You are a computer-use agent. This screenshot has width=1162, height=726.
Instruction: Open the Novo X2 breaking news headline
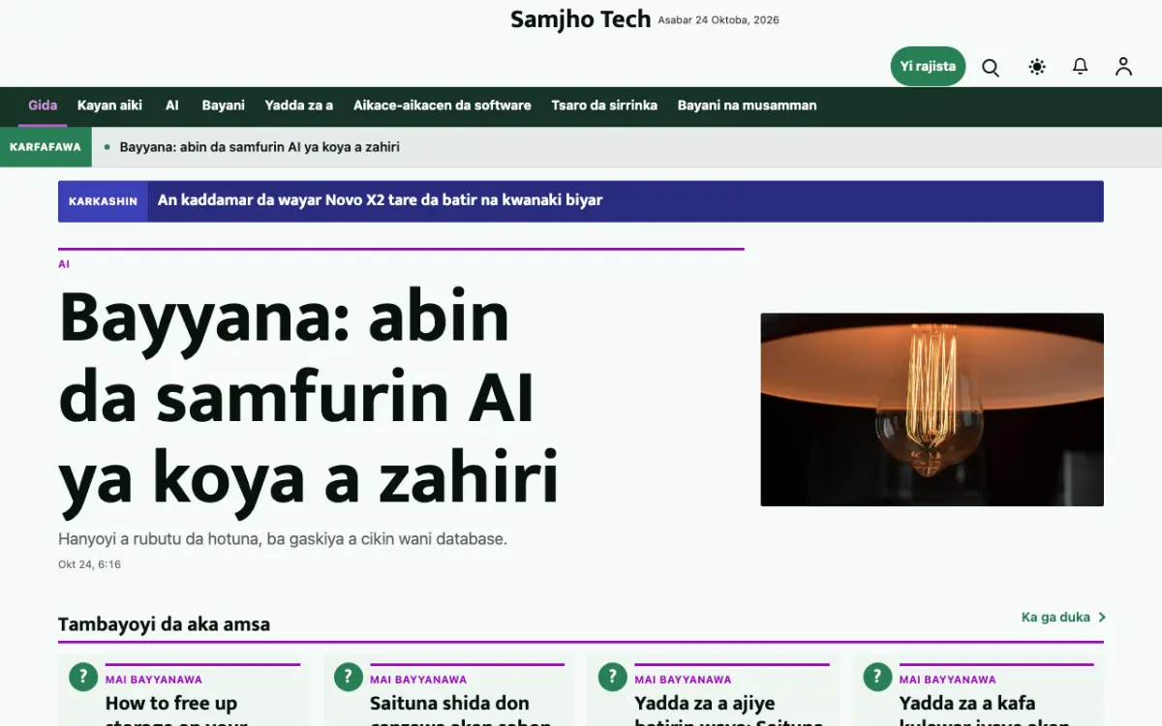pos(380,200)
